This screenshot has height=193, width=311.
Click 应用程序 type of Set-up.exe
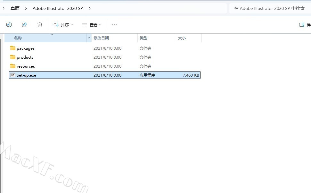pos(147,75)
